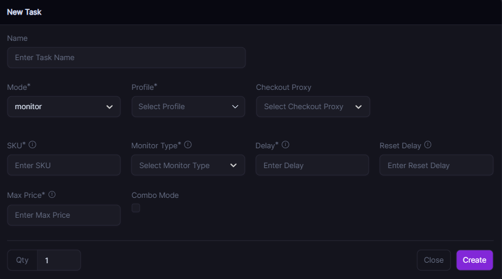Enable the Combo Mode checkbox
This screenshot has width=502, height=279.
pyautogui.click(x=136, y=208)
